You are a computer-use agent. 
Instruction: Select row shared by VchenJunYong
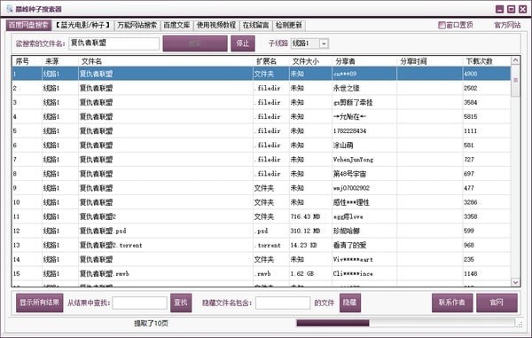coord(261,160)
